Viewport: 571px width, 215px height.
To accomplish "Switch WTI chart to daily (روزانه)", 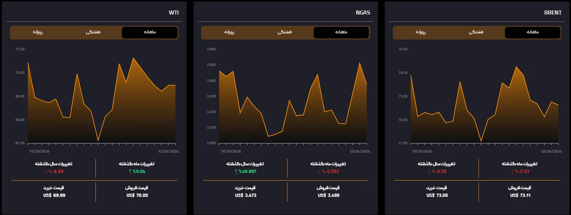I will coord(38,32).
